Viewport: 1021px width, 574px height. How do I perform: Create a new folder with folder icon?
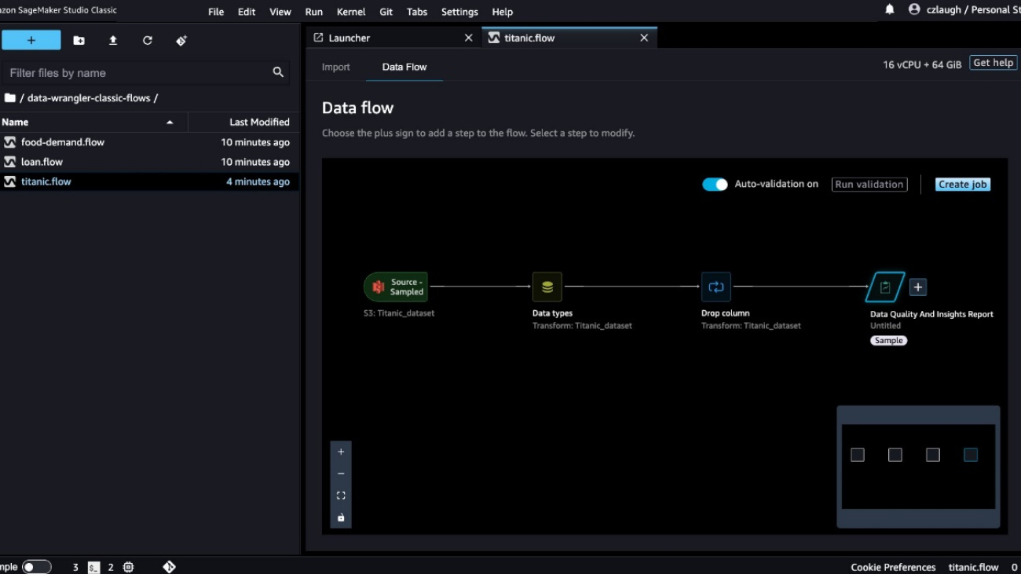[79, 40]
